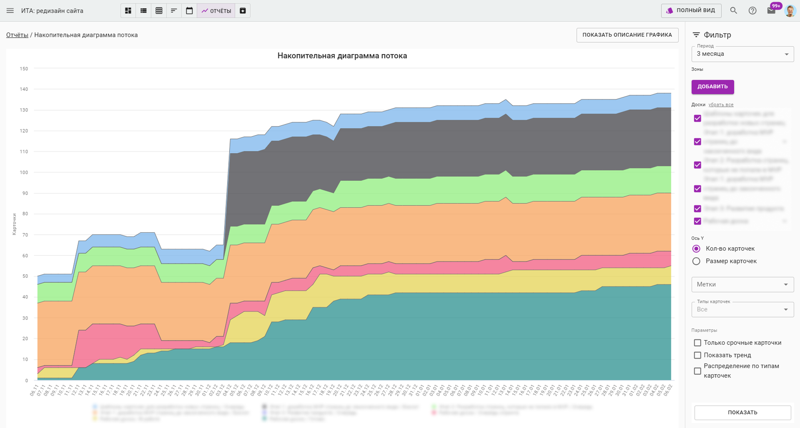
Task: Open the hamburger main menu
Action: point(10,11)
